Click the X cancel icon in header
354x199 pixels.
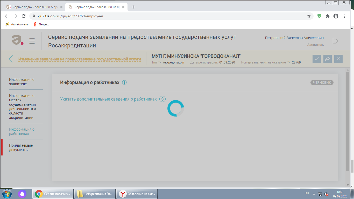click(x=338, y=59)
